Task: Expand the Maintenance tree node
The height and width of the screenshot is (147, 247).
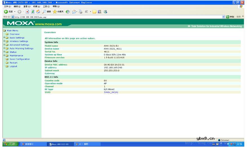Action: pos(4,56)
